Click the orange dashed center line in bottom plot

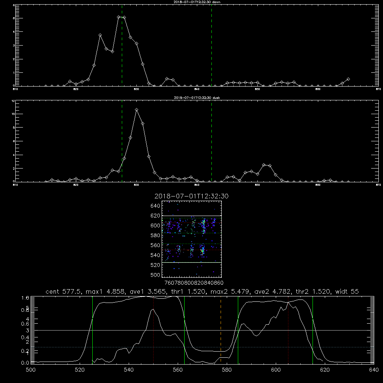[221, 330]
